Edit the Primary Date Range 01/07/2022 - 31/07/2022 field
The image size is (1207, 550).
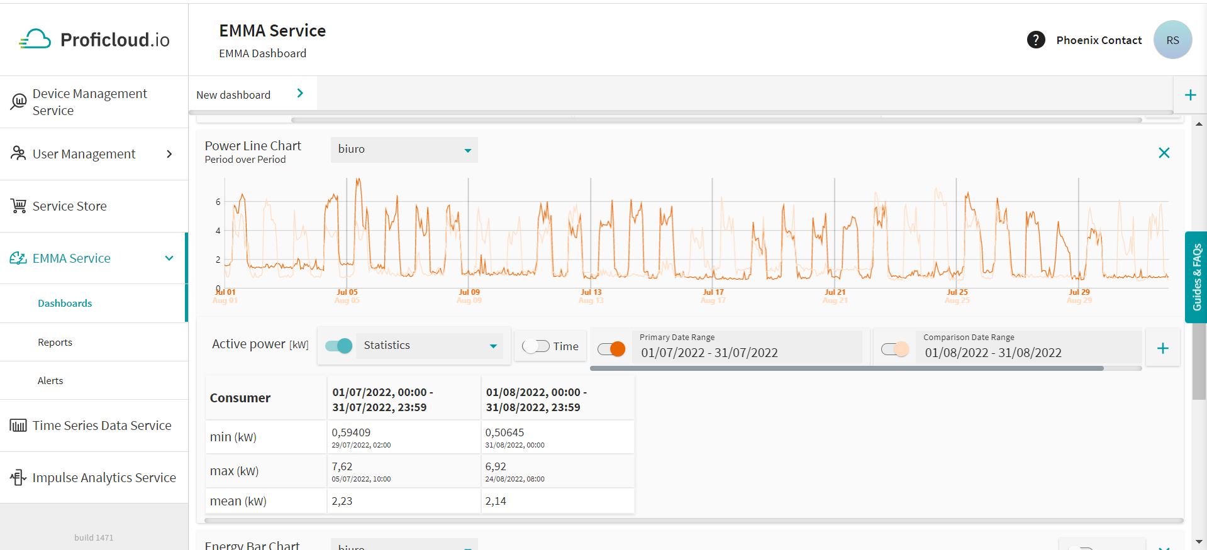pos(748,346)
